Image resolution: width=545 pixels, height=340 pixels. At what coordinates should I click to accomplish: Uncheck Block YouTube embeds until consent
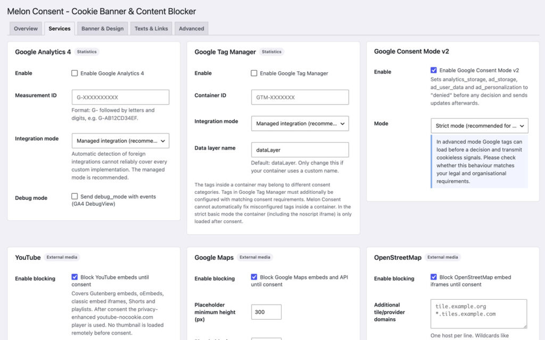click(x=75, y=277)
